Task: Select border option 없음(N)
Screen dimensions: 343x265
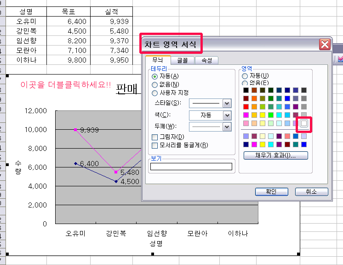Action: tap(166, 85)
